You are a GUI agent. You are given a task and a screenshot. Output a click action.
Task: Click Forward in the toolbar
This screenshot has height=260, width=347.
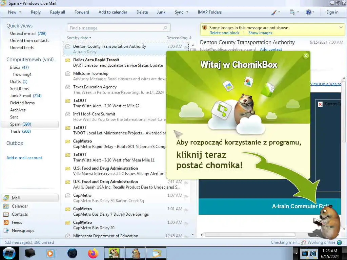[82, 12]
